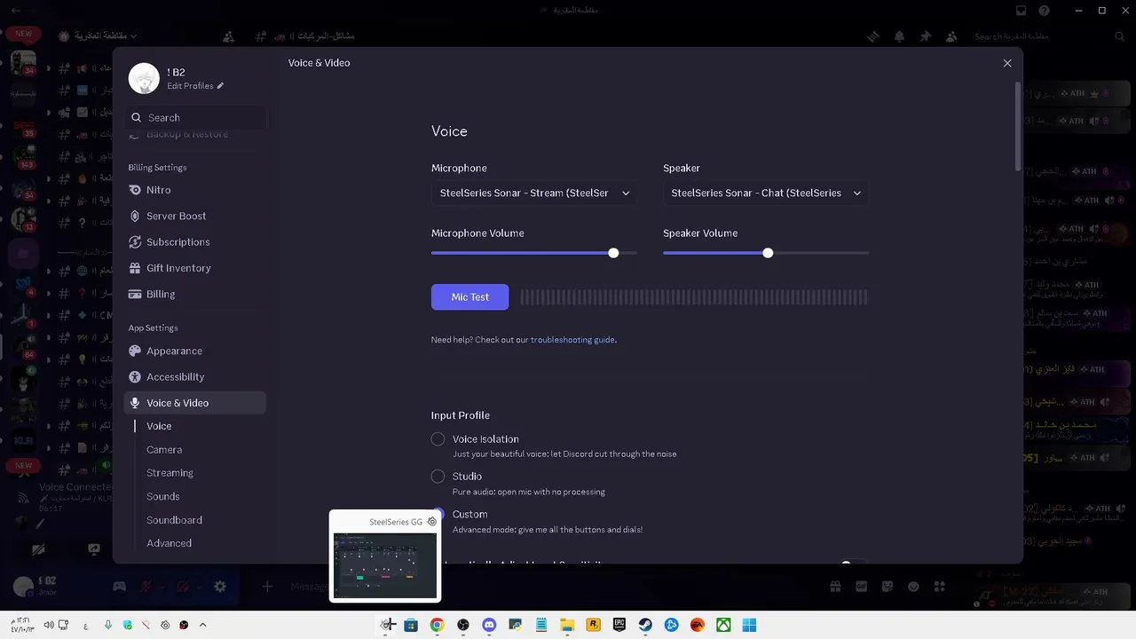
Task: Open the Appearance settings page
Action: [x=194, y=351]
